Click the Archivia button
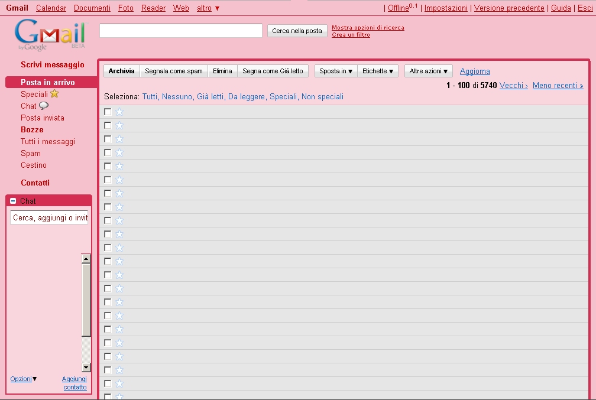The image size is (596, 400). pyautogui.click(x=122, y=71)
